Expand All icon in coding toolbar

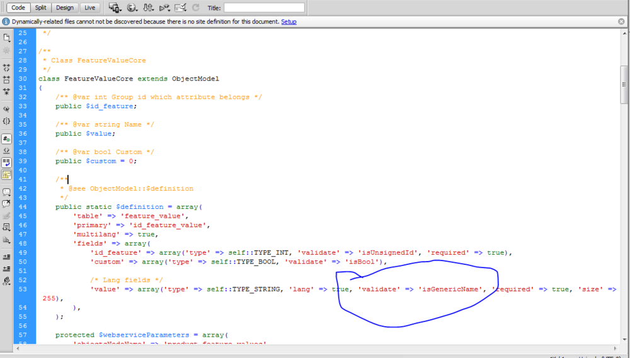6,91
